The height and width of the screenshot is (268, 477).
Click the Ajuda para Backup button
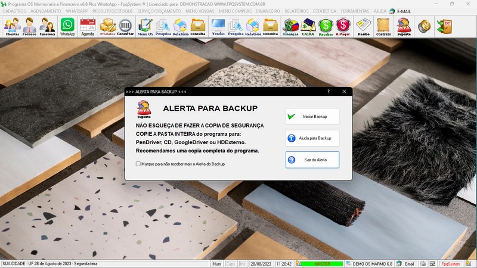pos(312,138)
